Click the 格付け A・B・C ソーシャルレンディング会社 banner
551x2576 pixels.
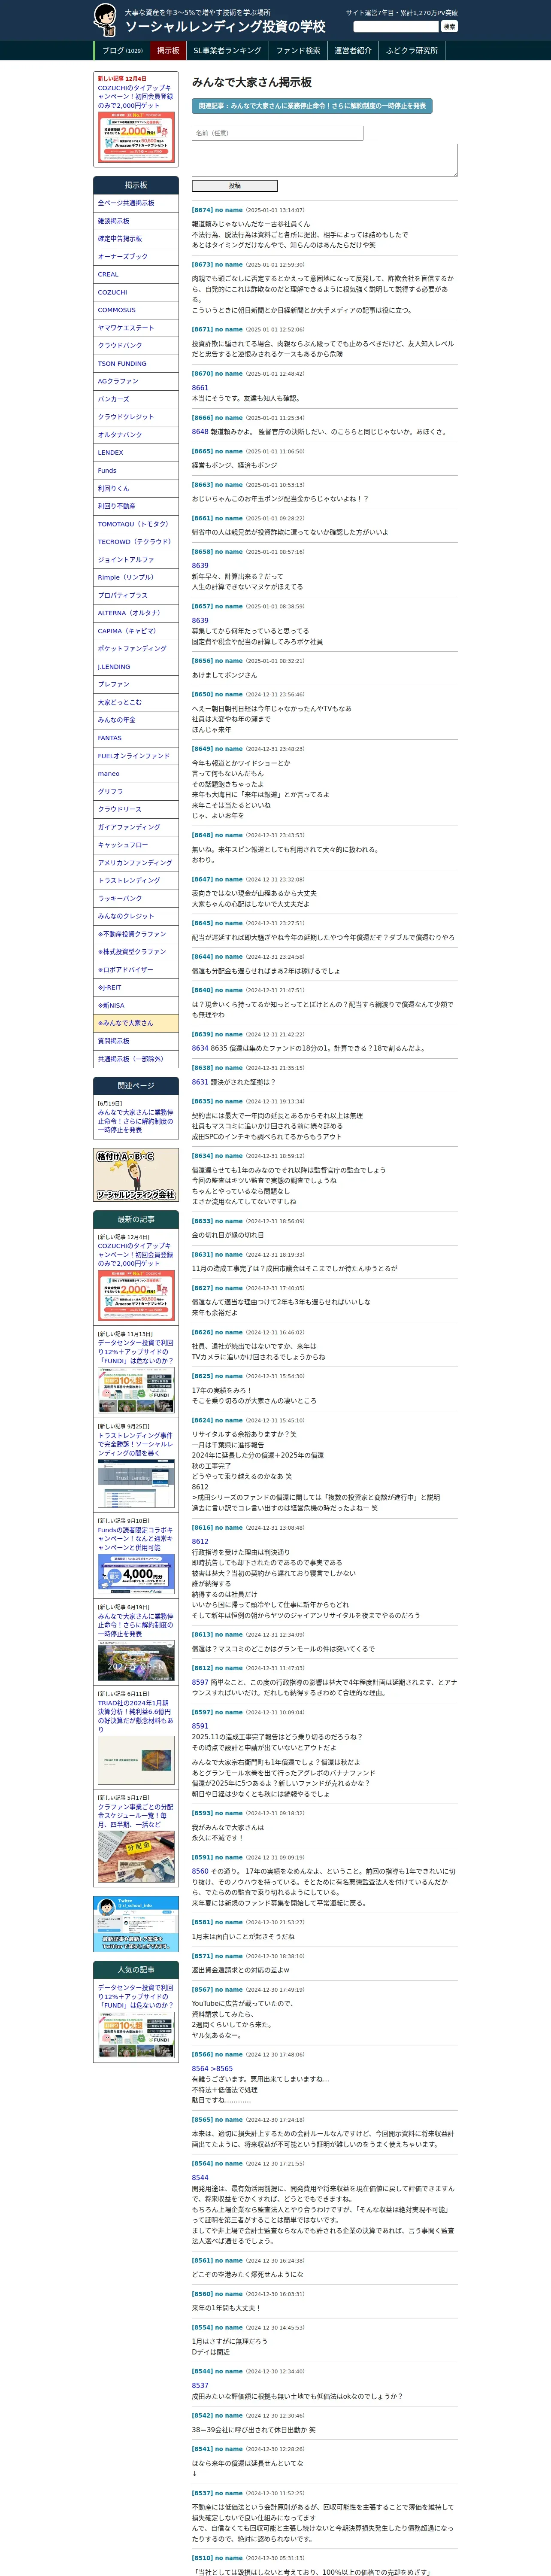[x=136, y=1176]
